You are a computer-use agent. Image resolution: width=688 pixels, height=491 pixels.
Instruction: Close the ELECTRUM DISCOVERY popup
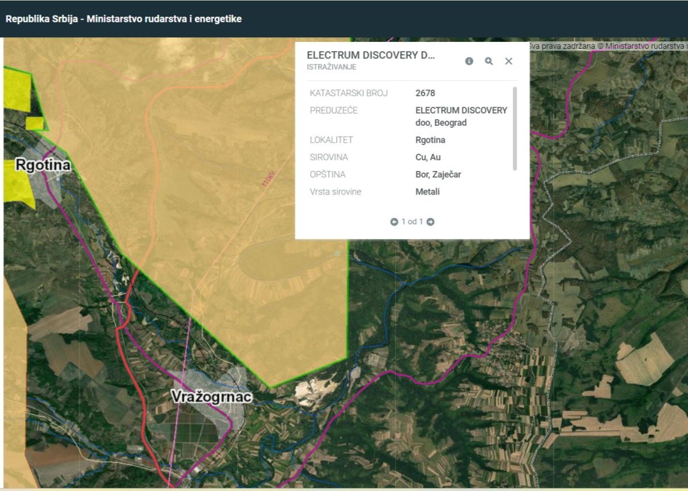(x=509, y=61)
